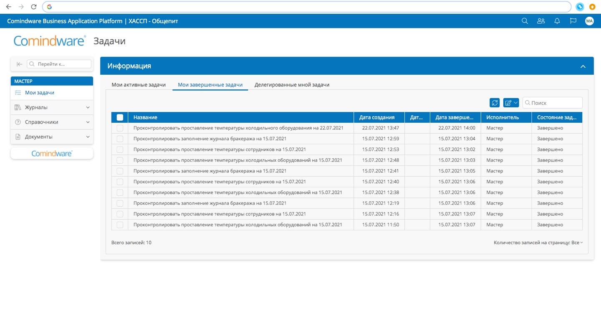Focus the browser address bar
This screenshot has width=601, height=332.
click(x=307, y=7)
